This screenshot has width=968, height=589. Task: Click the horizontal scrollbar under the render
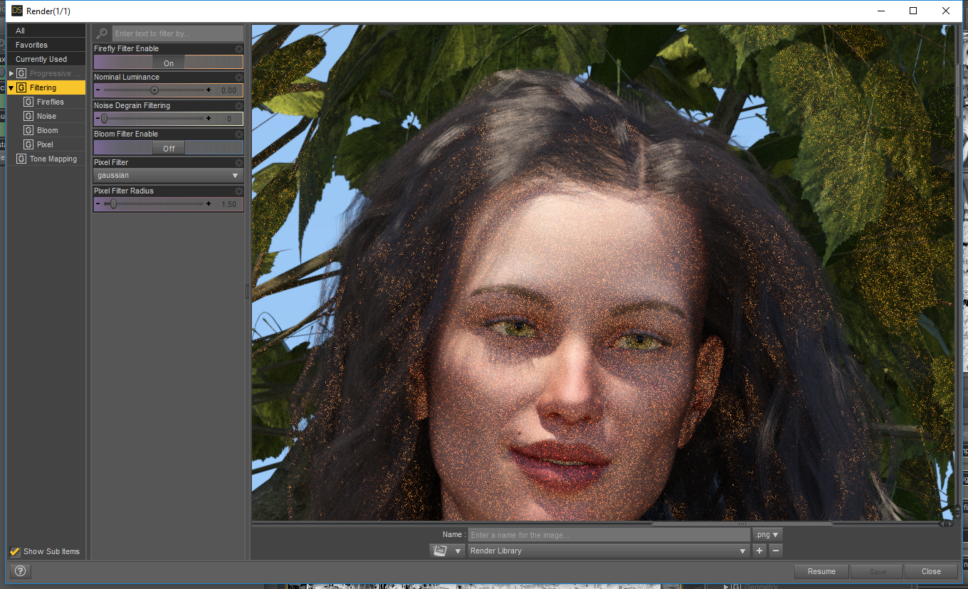742,524
